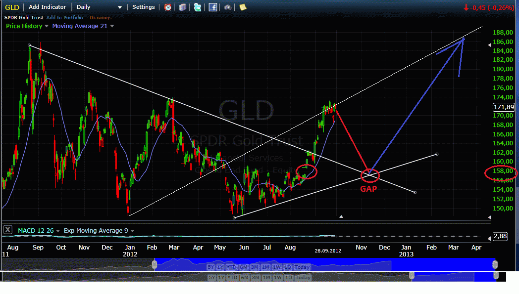The image size is (519, 294).
Task: Select the trendline end handle near Jan 2013
Action: (415, 192)
